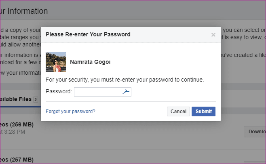Click the password manager icon in the field
The height and width of the screenshot is (164, 266).
click(x=126, y=92)
